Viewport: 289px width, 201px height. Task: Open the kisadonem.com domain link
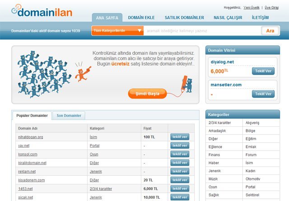tap(31, 180)
